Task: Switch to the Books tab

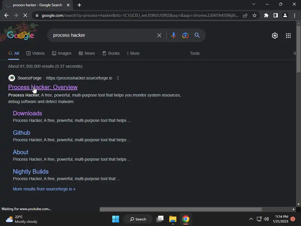Action: point(111,54)
